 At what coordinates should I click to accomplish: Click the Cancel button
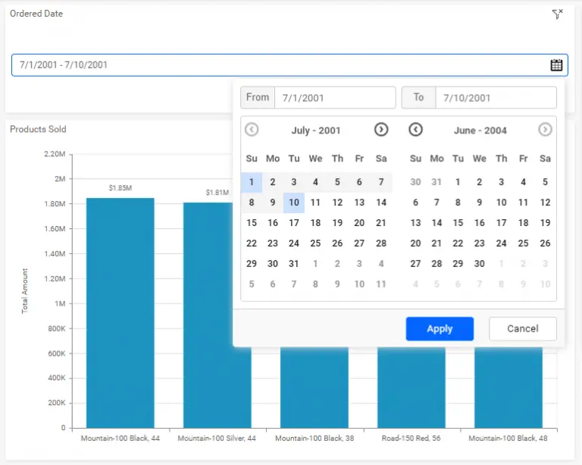523,328
